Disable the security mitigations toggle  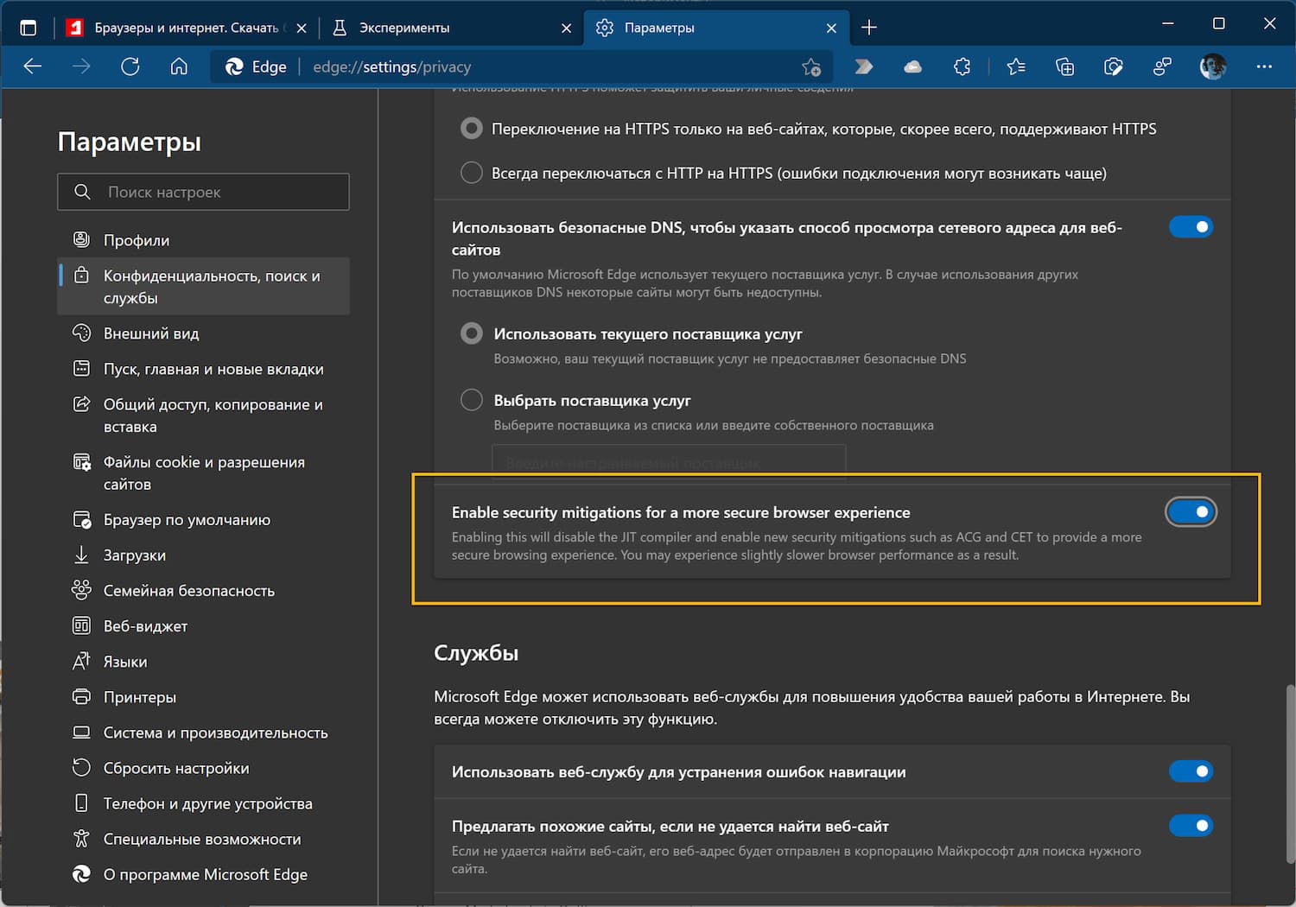click(1191, 512)
